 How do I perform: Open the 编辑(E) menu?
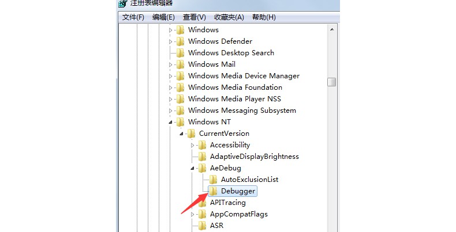pos(163,17)
